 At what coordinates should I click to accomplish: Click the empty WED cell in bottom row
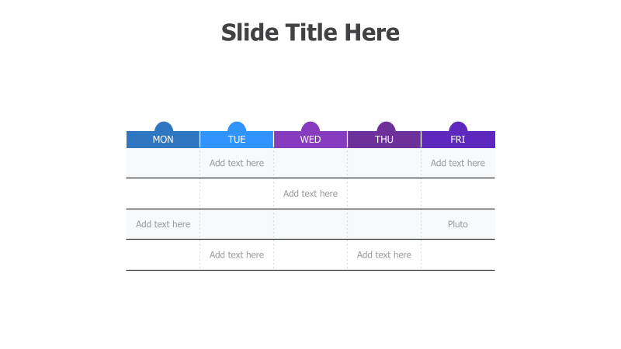coord(310,255)
